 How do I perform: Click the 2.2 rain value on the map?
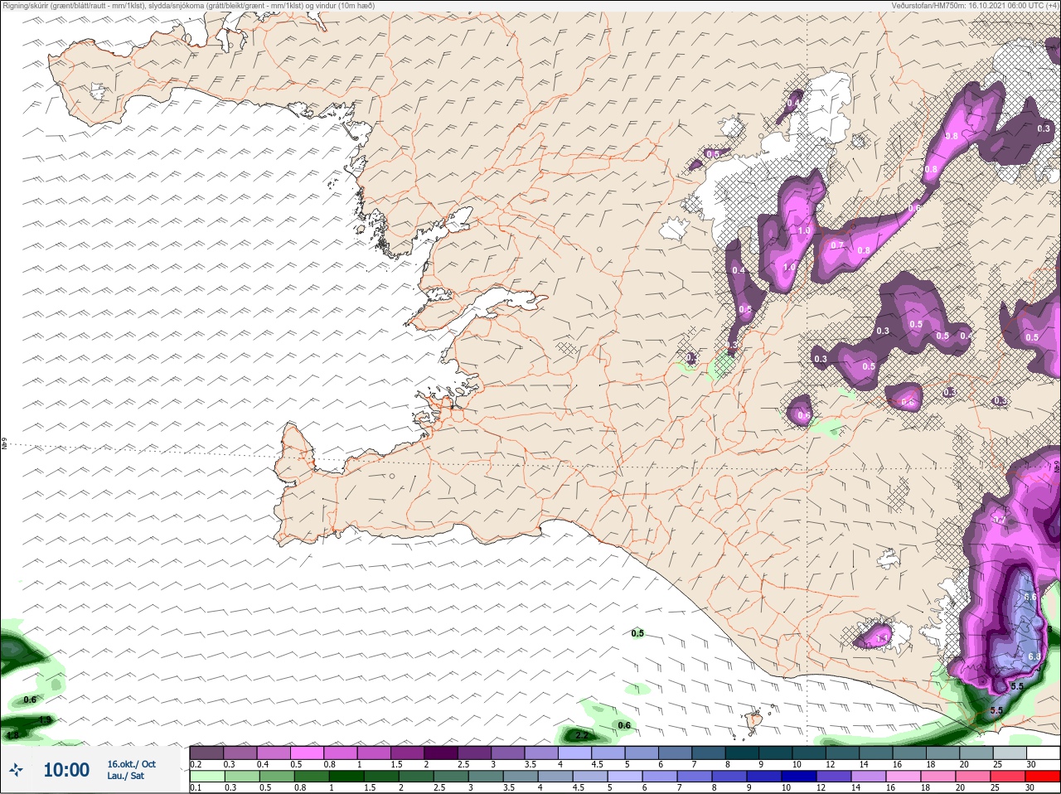[x=582, y=735]
